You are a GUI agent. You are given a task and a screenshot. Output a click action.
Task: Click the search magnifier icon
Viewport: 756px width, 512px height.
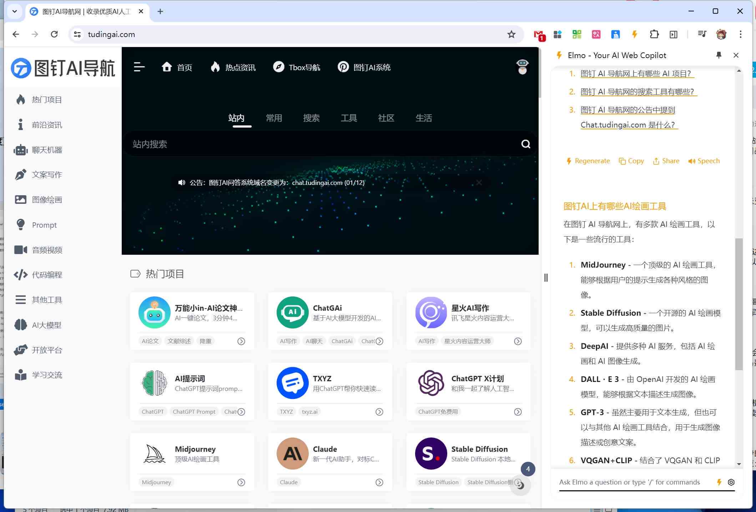(x=525, y=144)
